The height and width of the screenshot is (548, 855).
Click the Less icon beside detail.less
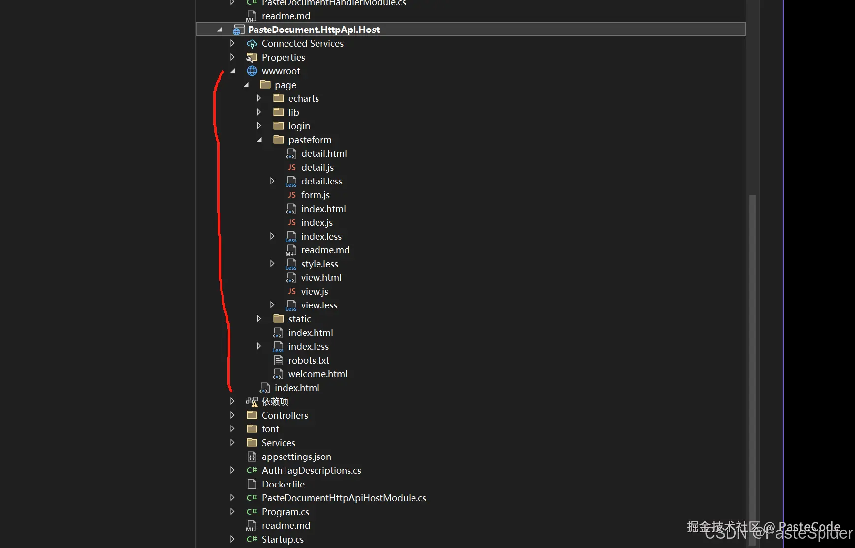291,182
